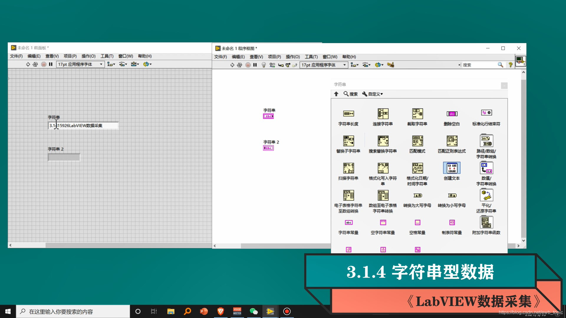Select the Empty String Constant (空字符串常量)
Image resolution: width=566 pixels, height=318 pixels.
[x=383, y=223]
